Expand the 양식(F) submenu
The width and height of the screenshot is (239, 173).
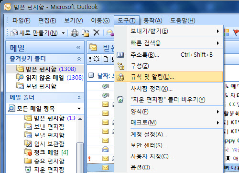[x=169, y=112]
